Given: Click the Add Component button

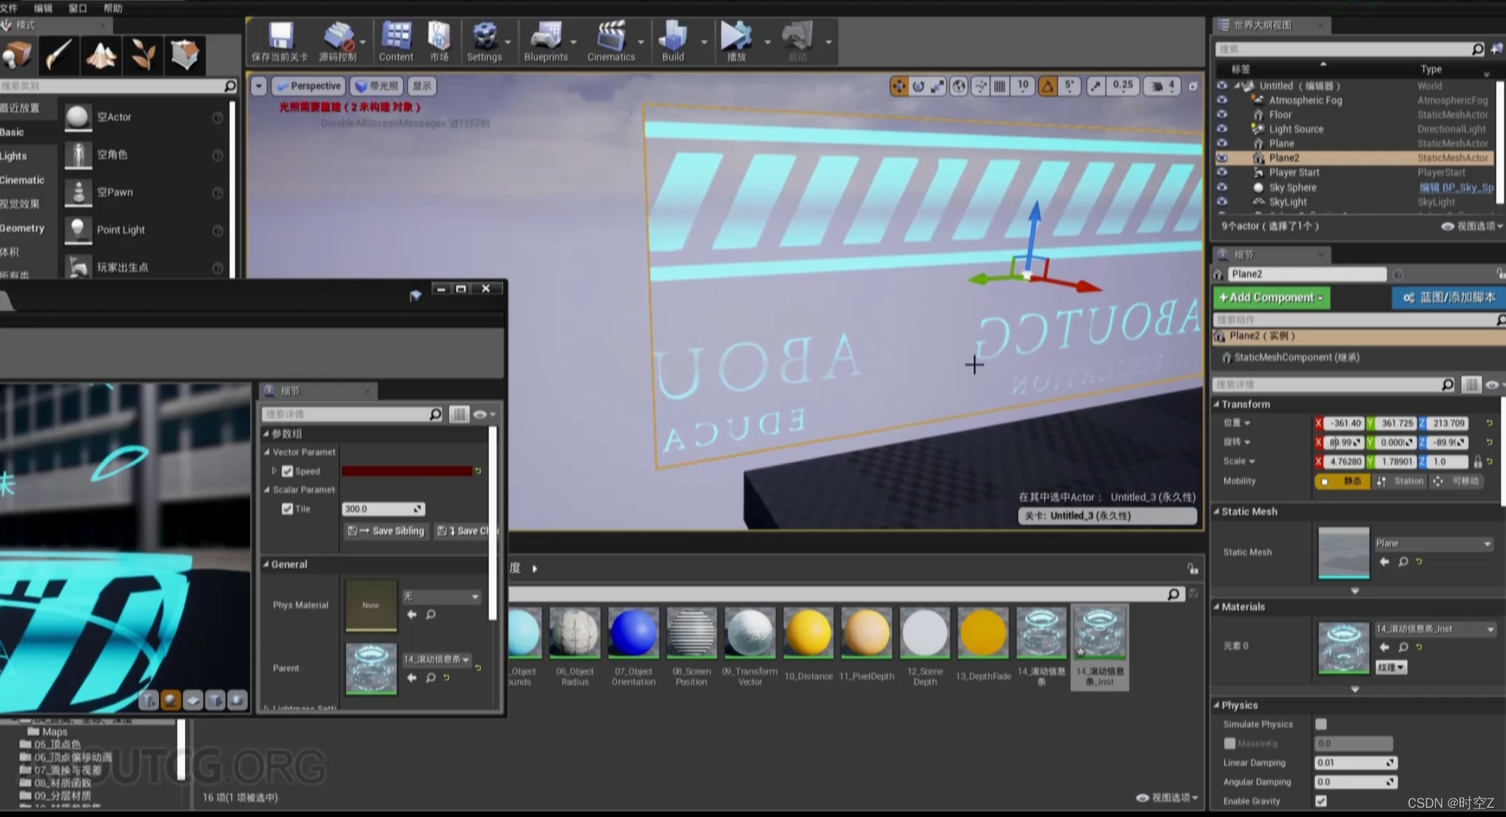Looking at the screenshot, I should pos(1271,298).
